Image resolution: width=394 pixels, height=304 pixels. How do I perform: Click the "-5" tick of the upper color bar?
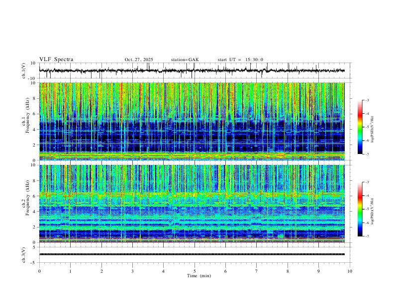(367, 127)
